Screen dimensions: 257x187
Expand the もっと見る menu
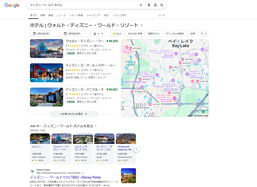pyautogui.click(x=120, y=15)
